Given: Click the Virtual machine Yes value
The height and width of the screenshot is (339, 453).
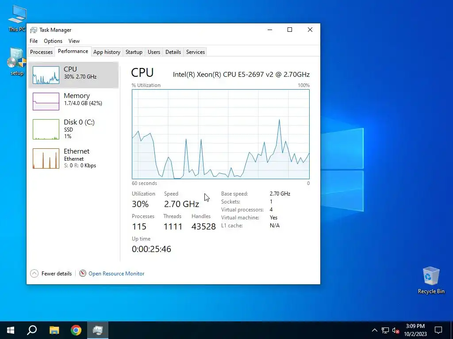Looking at the screenshot, I should coord(273,218).
